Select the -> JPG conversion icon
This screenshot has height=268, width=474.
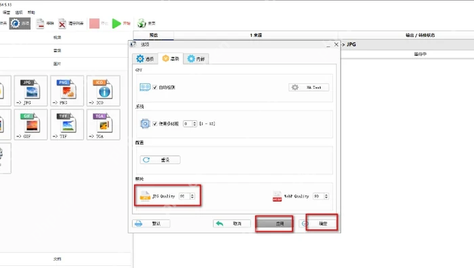tap(31, 90)
